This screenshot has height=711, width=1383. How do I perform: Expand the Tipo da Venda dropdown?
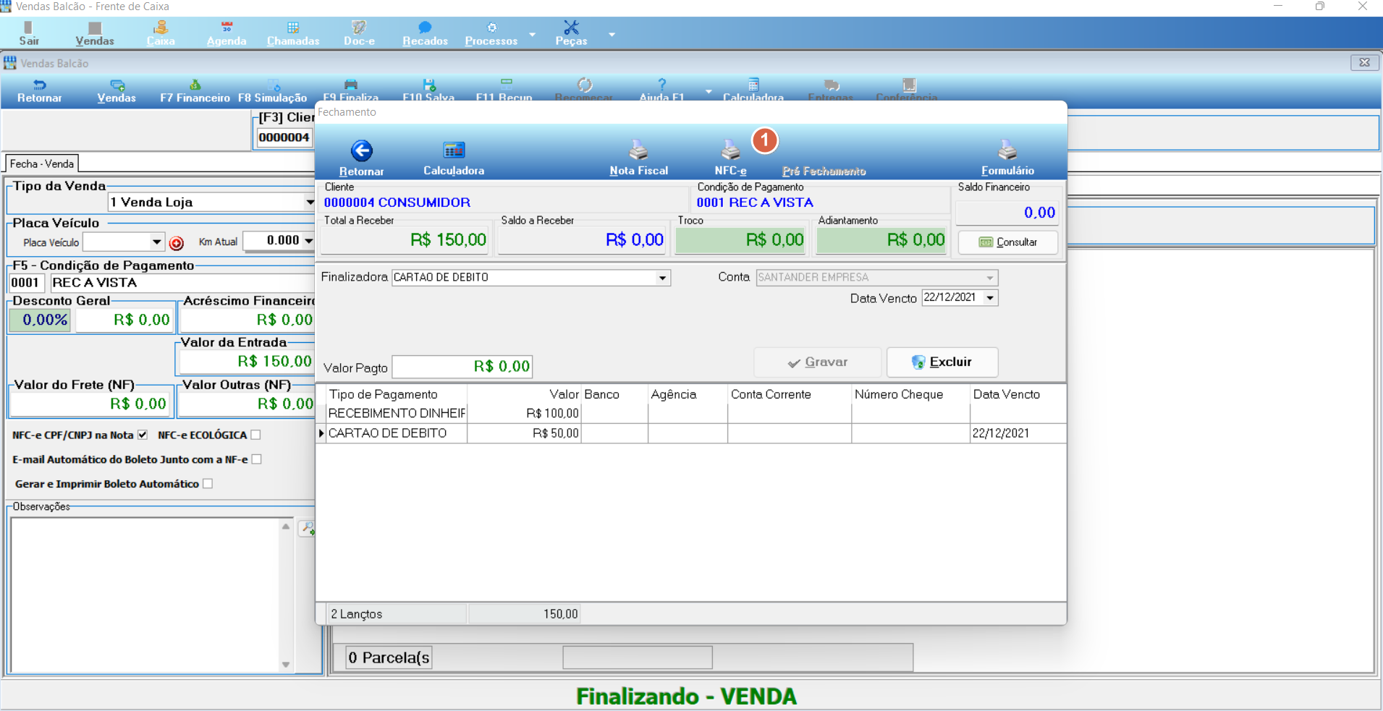(x=310, y=203)
